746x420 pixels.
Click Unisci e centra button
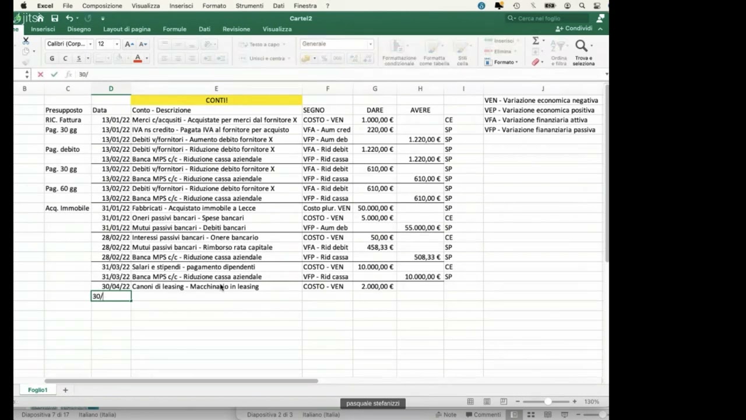pyautogui.click(x=263, y=58)
